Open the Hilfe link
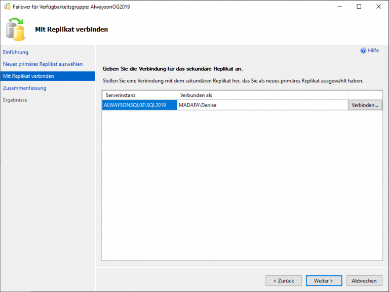 click(373, 51)
